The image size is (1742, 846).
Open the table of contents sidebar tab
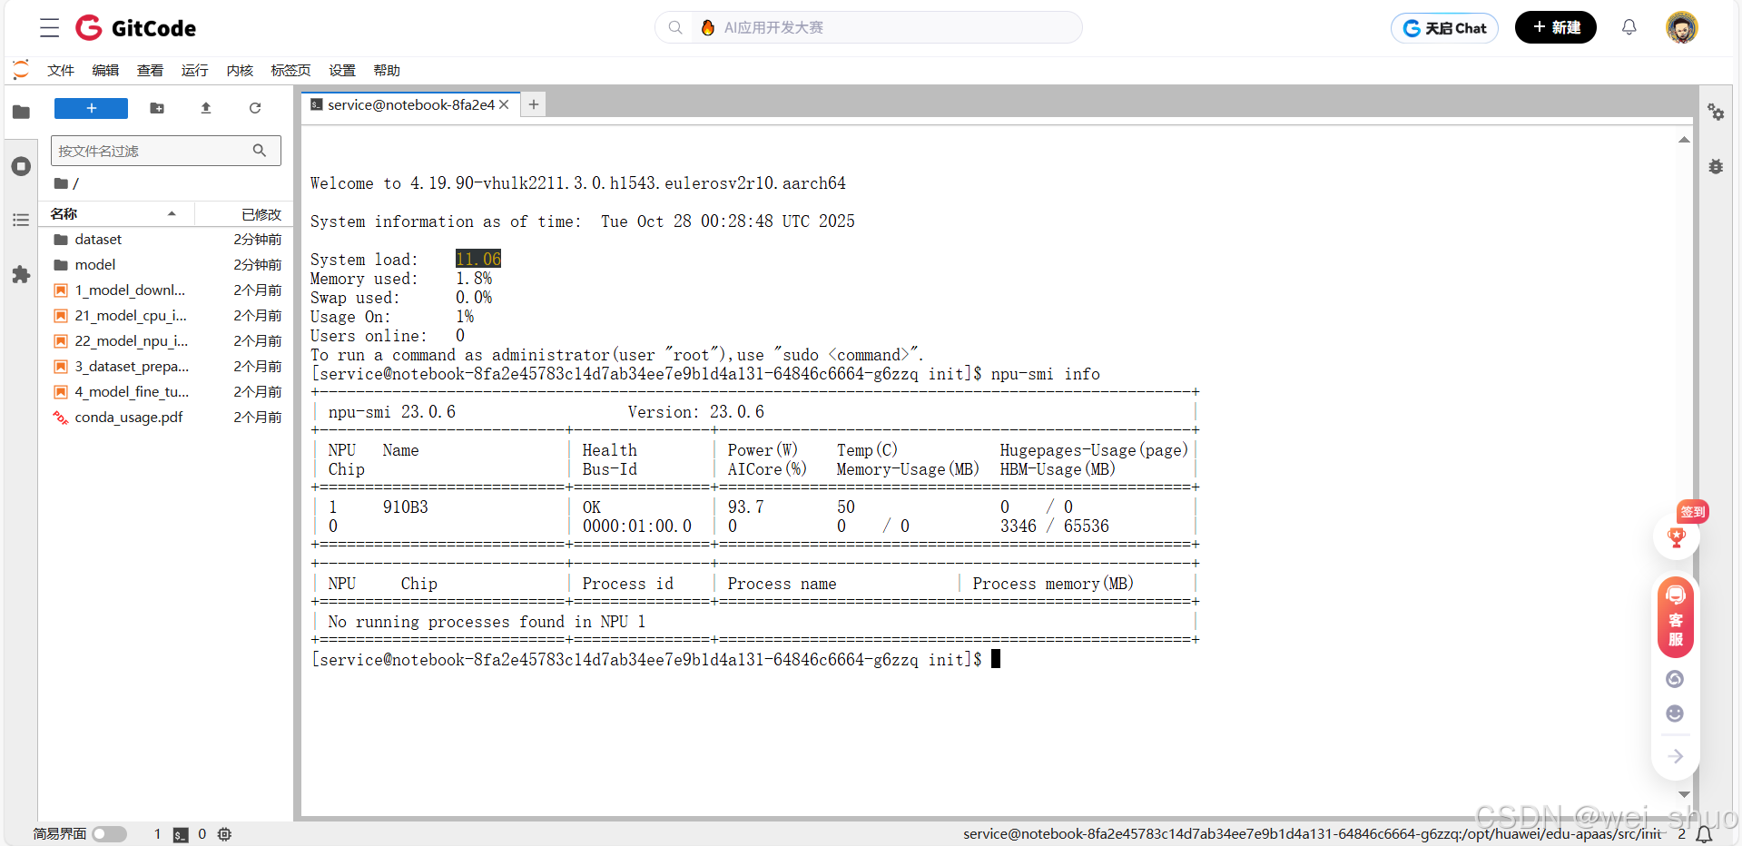click(21, 221)
